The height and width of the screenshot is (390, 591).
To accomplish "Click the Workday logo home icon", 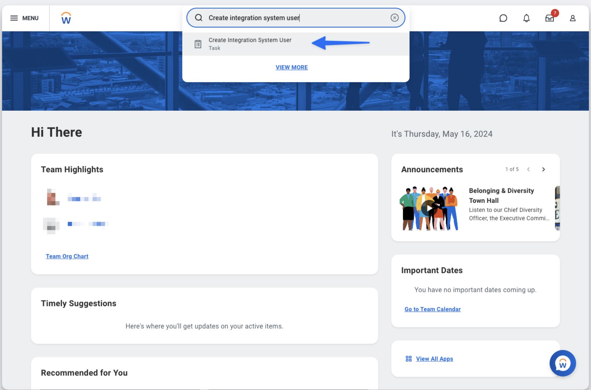I will (x=66, y=18).
